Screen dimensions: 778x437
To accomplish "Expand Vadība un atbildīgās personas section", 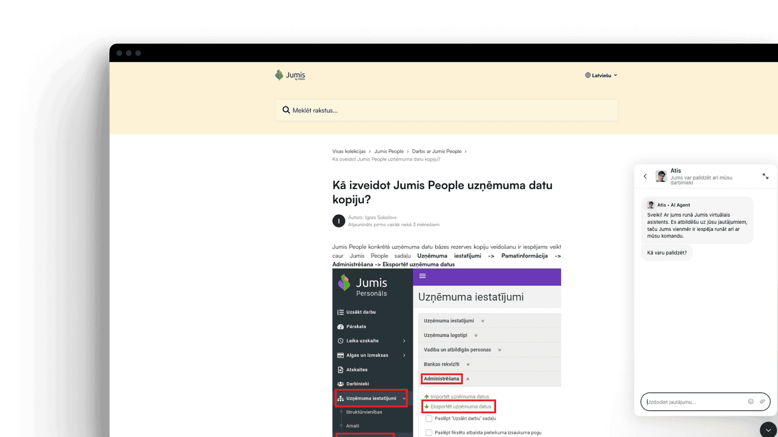I will (x=489, y=350).
